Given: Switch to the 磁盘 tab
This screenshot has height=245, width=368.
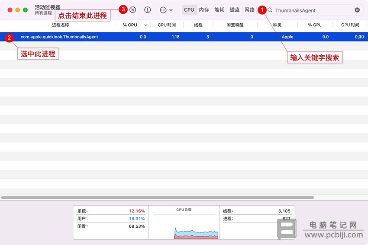Looking at the screenshot, I should point(235,10).
